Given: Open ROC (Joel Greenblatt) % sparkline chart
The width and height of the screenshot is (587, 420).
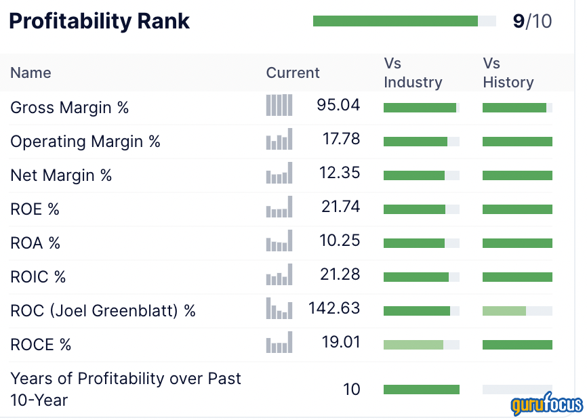Looking at the screenshot, I should (279, 309).
